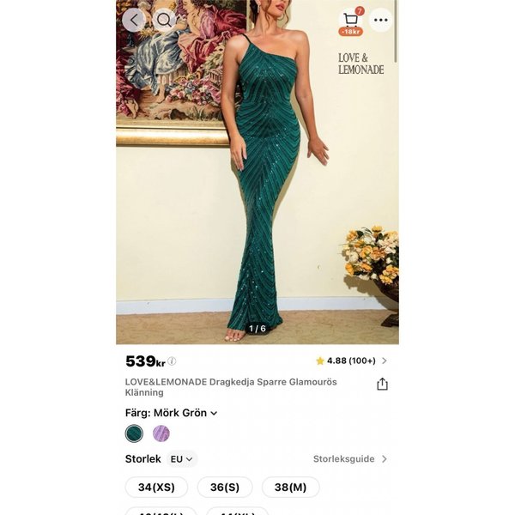Screen dimensions: 515x515
Task: Select size 36(S)
Action: pos(225,487)
